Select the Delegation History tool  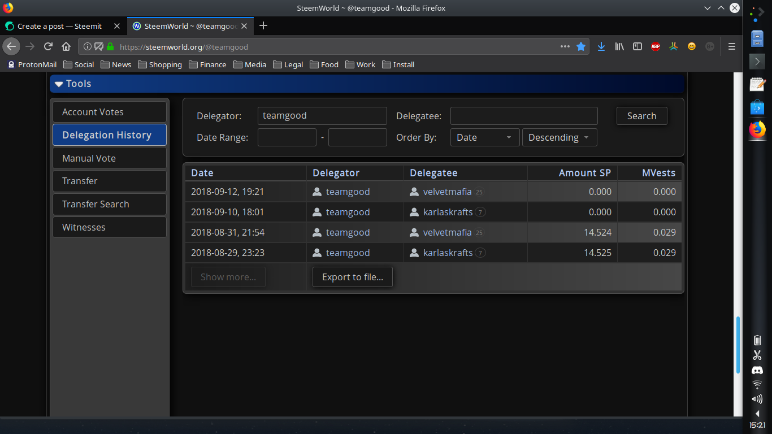(x=110, y=135)
